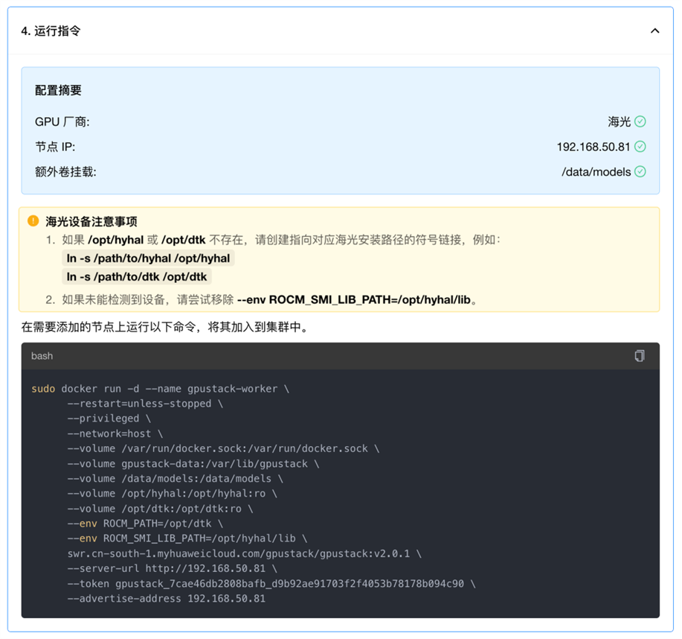Screen dimensions: 682x639
Task: Click the ln -s /path/to/hyhal /opt/hyhal snippet
Action: coord(148,258)
